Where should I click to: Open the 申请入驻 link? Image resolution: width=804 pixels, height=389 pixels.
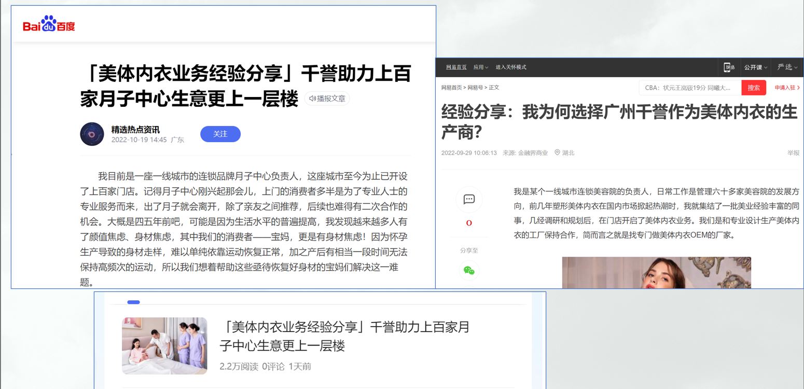pos(787,88)
